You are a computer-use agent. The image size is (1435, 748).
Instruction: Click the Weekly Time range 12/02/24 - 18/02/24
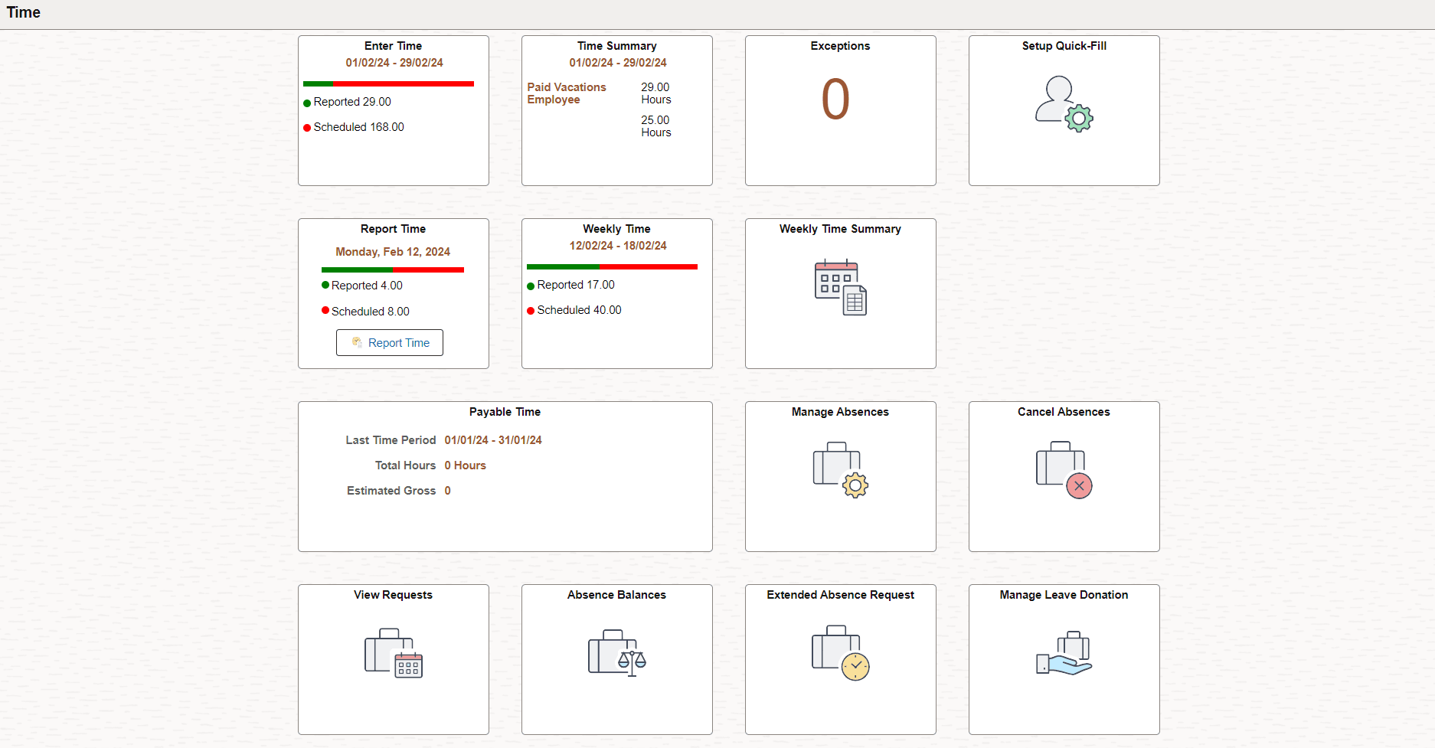coord(617,246)
